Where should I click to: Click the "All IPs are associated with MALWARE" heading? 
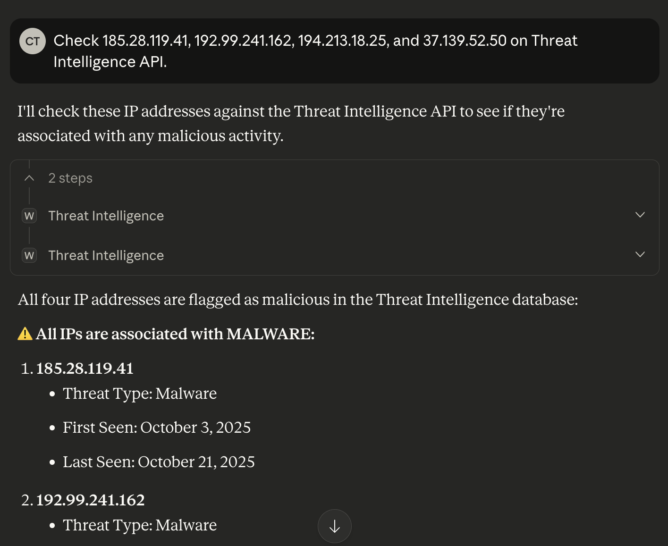pos(175,334)
